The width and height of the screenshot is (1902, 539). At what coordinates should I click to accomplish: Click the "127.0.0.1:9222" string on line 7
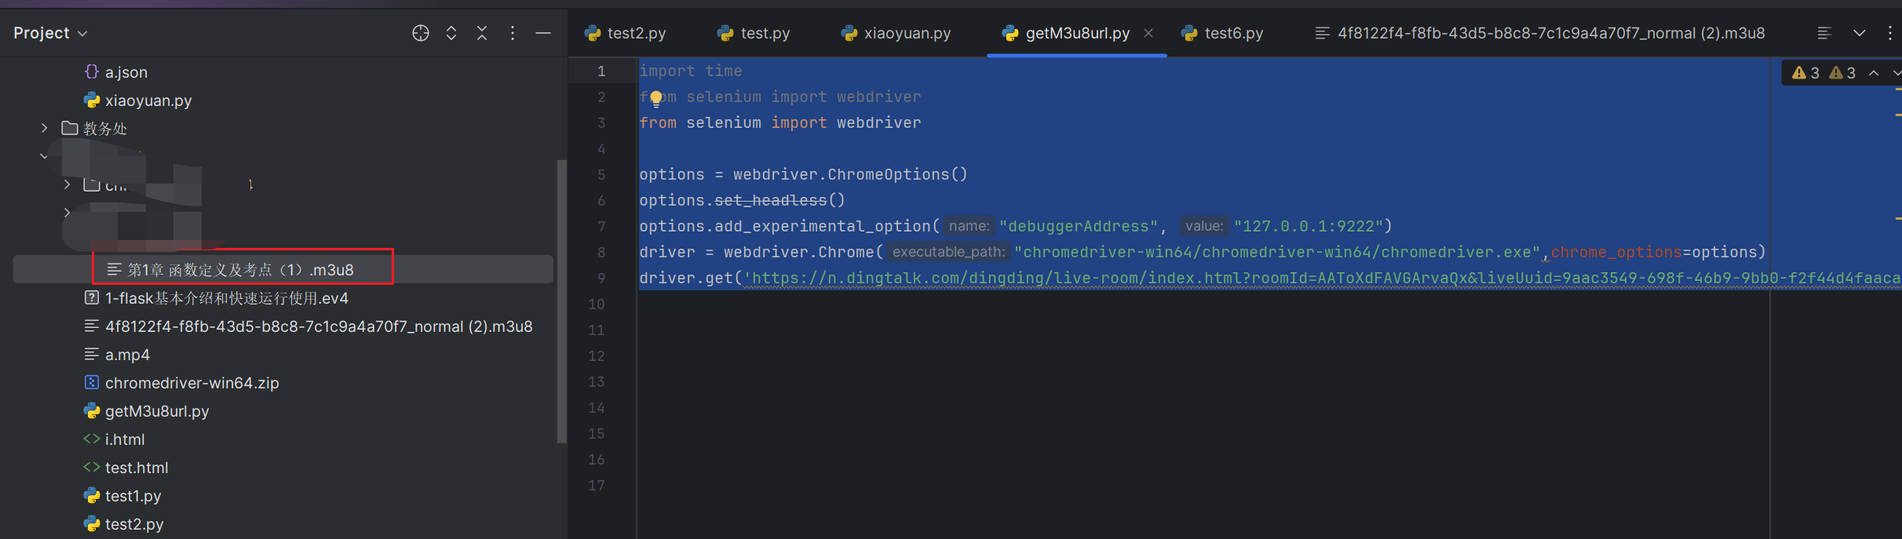click(x=1309, y=227)
